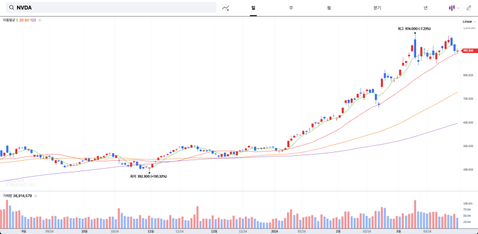Screen dimensions: 478x234
Task: Click the 2024 date label on time axis
Action: pos(275,232)
